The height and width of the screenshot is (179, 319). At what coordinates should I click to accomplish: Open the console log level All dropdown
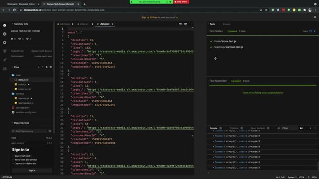point(304,128)
